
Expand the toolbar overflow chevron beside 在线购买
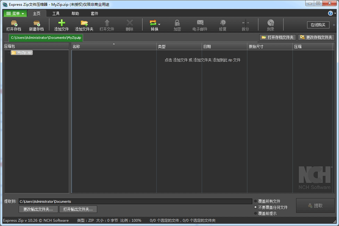[334, 25]
